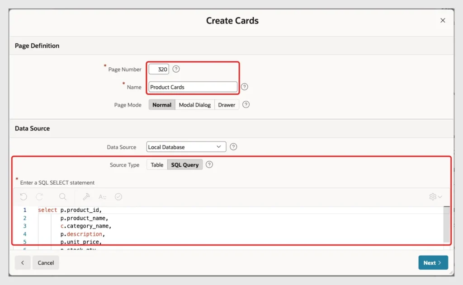The width and height of the screenshot is (463, 285).
Task: Click the redo icon in SQL editor toolbar
Action: (x=40, y=196)
